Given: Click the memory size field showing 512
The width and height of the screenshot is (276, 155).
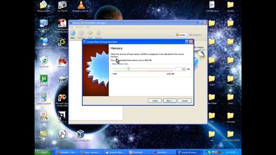Looking at the screenshot, I should [x=181, y=69].
